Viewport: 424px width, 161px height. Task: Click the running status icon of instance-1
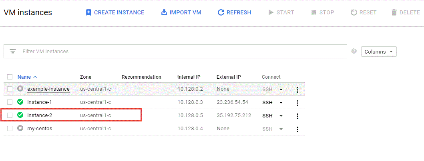pyautogui.click(x=20, y=102)
